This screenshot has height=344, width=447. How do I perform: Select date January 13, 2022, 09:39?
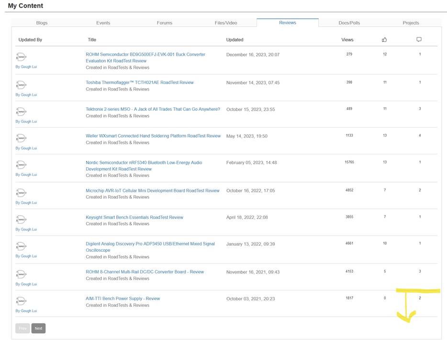click(251, 244)
